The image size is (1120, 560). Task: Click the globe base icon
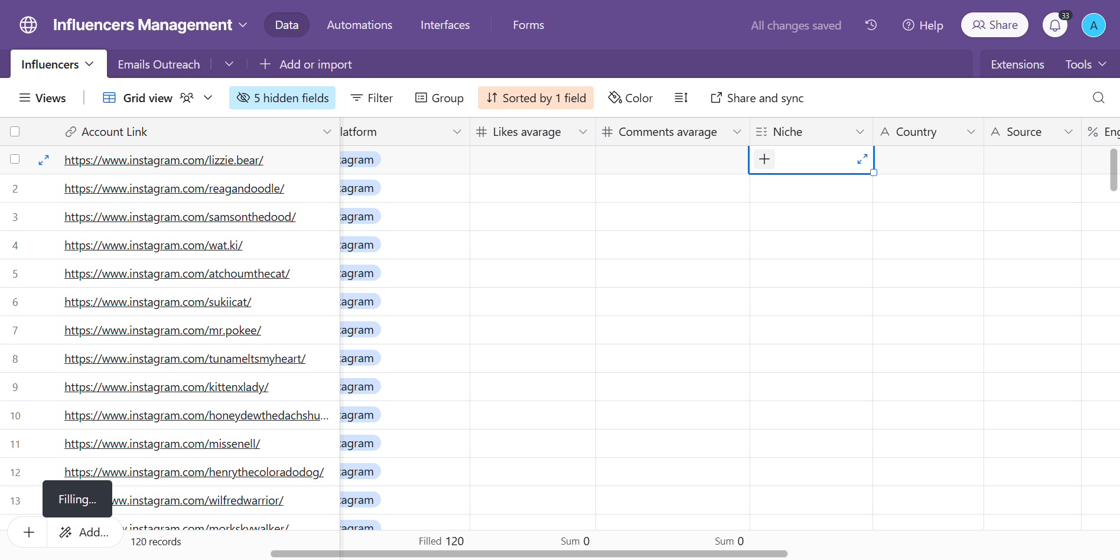(x=28, y=25)
